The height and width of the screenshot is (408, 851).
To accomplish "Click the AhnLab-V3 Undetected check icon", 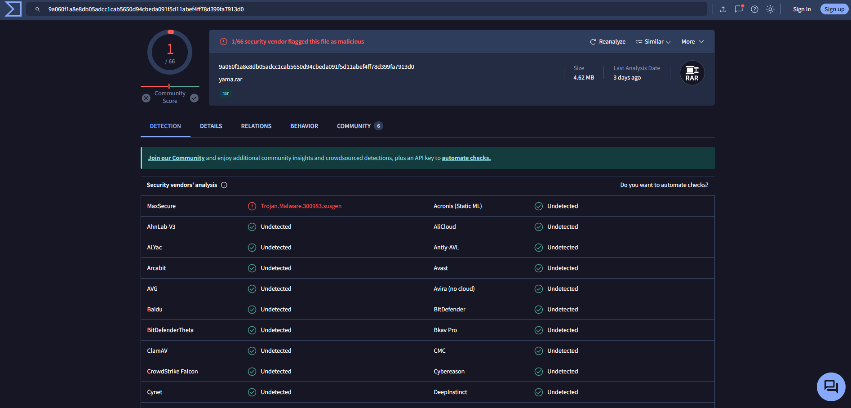I will (252, 227).
